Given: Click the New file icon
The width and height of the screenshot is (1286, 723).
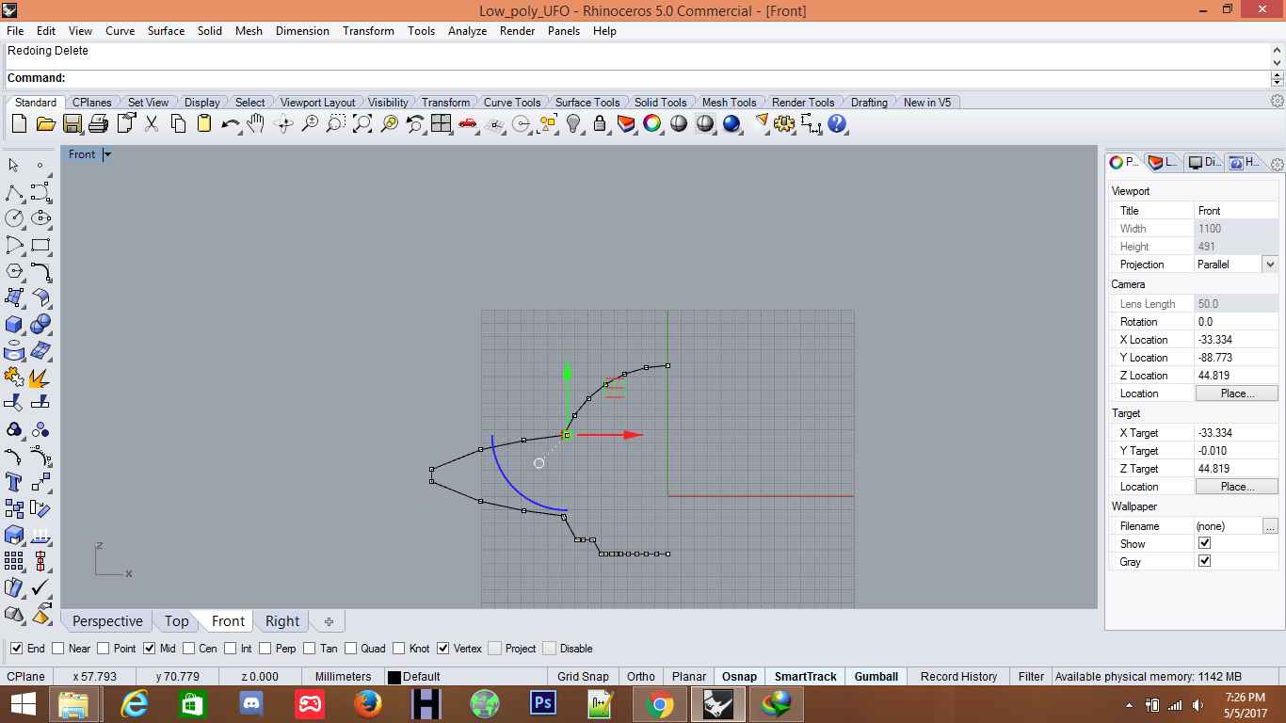Looking at the screenshot, I should [x=19, y=123].
